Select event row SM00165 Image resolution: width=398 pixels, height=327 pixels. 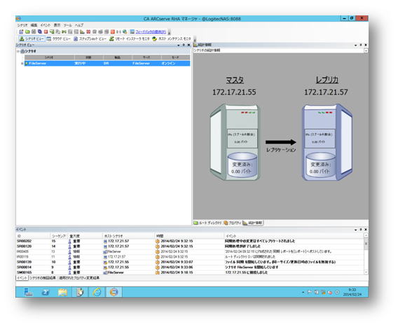point(190,272)
